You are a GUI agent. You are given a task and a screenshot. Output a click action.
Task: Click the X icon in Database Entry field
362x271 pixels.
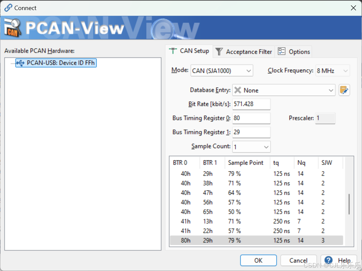(x=238, y=90)
